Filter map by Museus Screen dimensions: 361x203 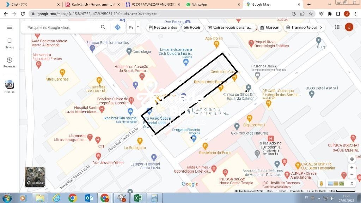(x=269, y=28)
